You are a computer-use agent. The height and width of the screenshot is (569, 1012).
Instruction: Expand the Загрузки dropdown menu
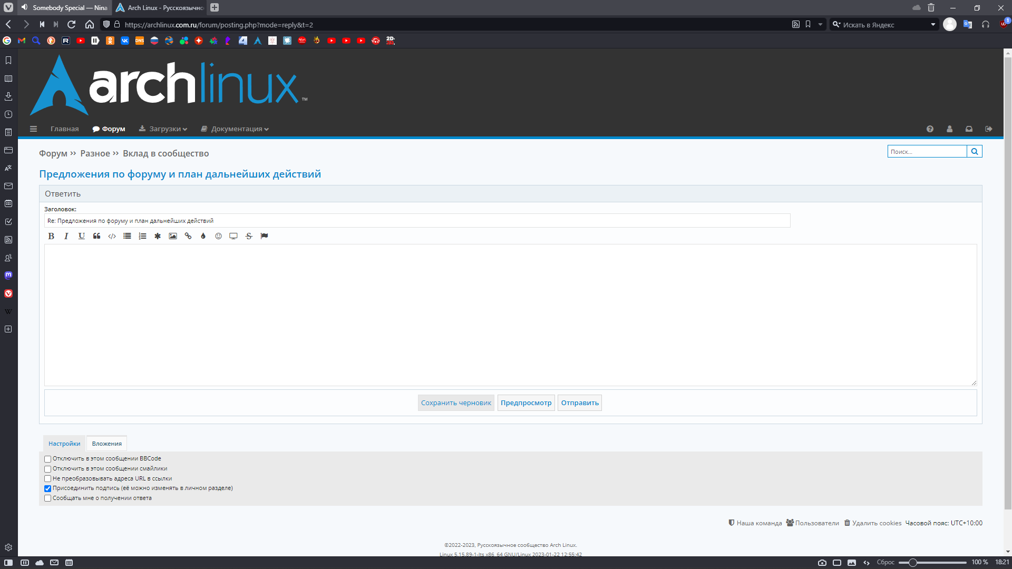(163, 129)
